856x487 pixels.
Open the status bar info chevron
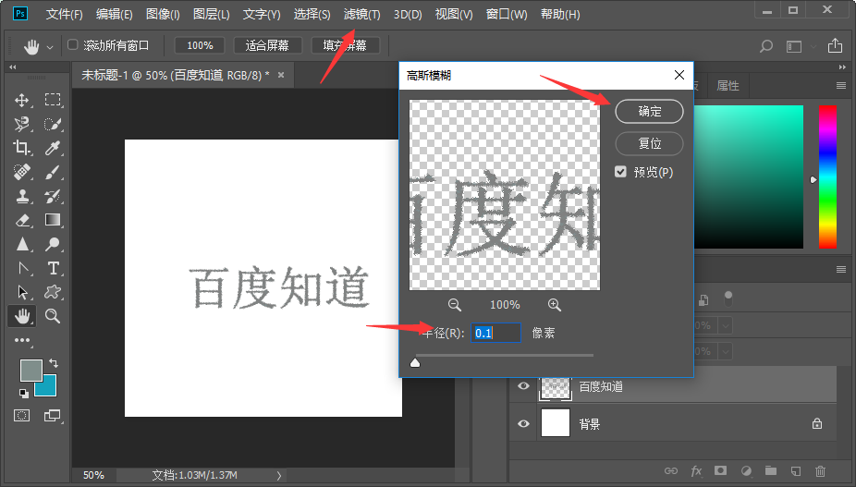(279, 476)
